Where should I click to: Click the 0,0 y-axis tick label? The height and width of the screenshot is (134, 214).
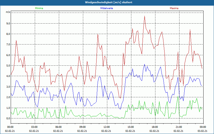[x=8, y=118]
